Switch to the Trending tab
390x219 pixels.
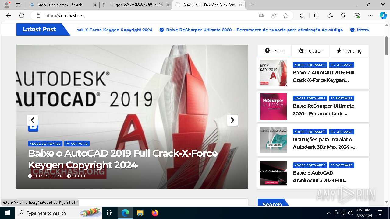pos(349,51)
